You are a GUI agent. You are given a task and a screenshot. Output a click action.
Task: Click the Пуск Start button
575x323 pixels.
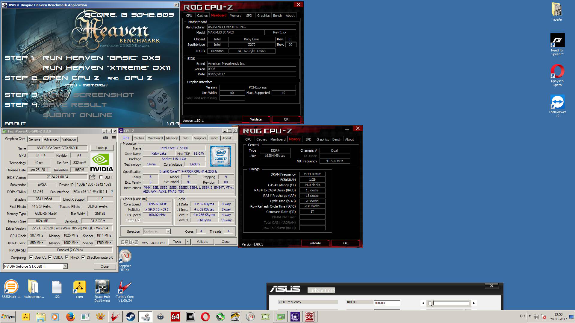[8, 317]
